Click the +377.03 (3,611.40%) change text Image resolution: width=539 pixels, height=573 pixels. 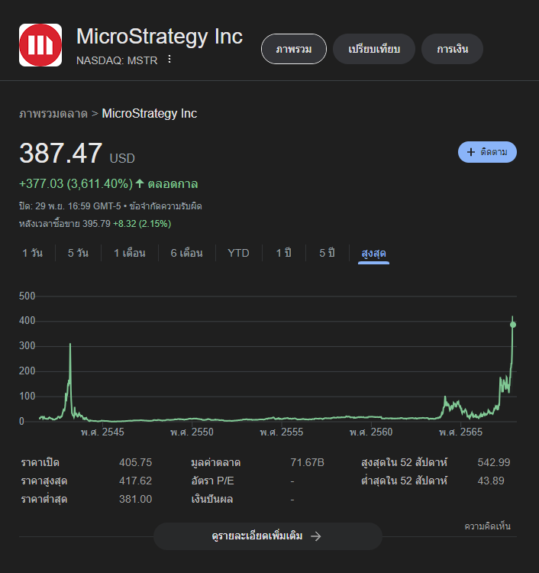[76, 183]
